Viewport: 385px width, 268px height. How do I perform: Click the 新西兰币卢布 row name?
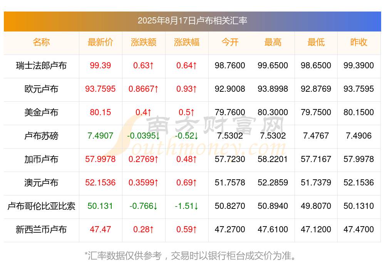41,230
